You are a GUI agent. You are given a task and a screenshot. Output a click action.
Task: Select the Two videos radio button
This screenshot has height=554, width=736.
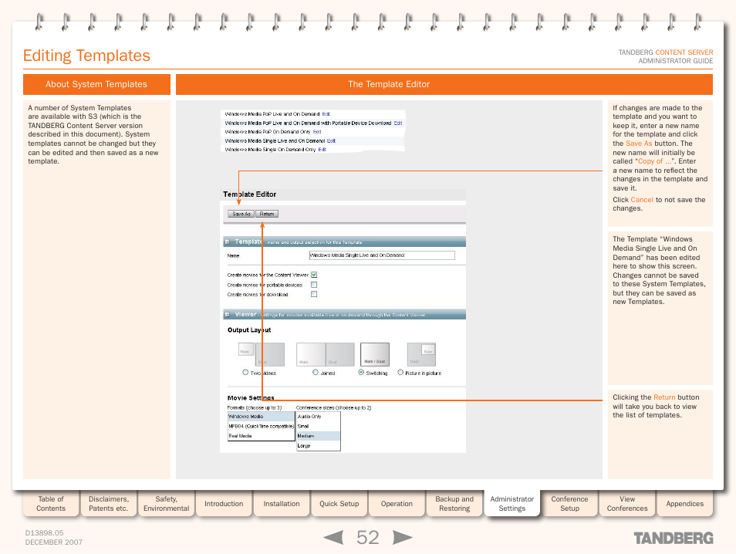(245, 373)
